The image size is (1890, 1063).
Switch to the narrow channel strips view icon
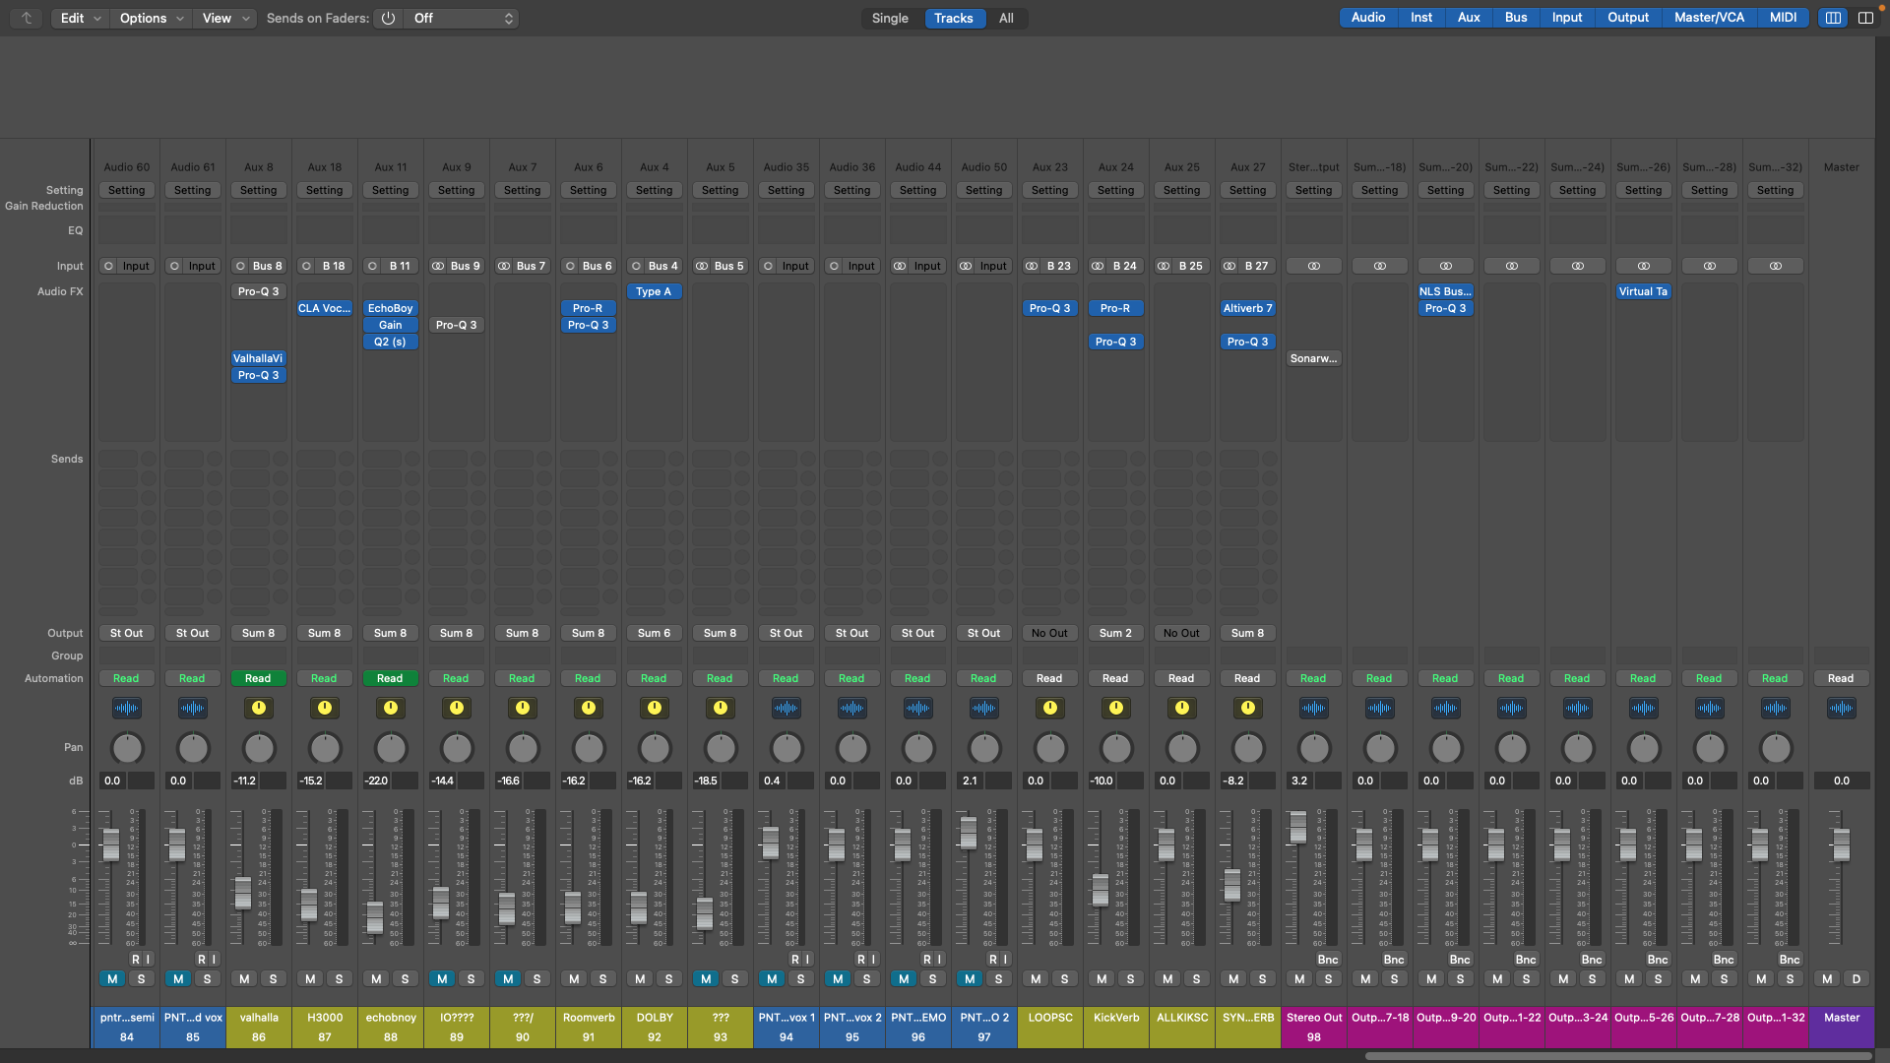1833,18
